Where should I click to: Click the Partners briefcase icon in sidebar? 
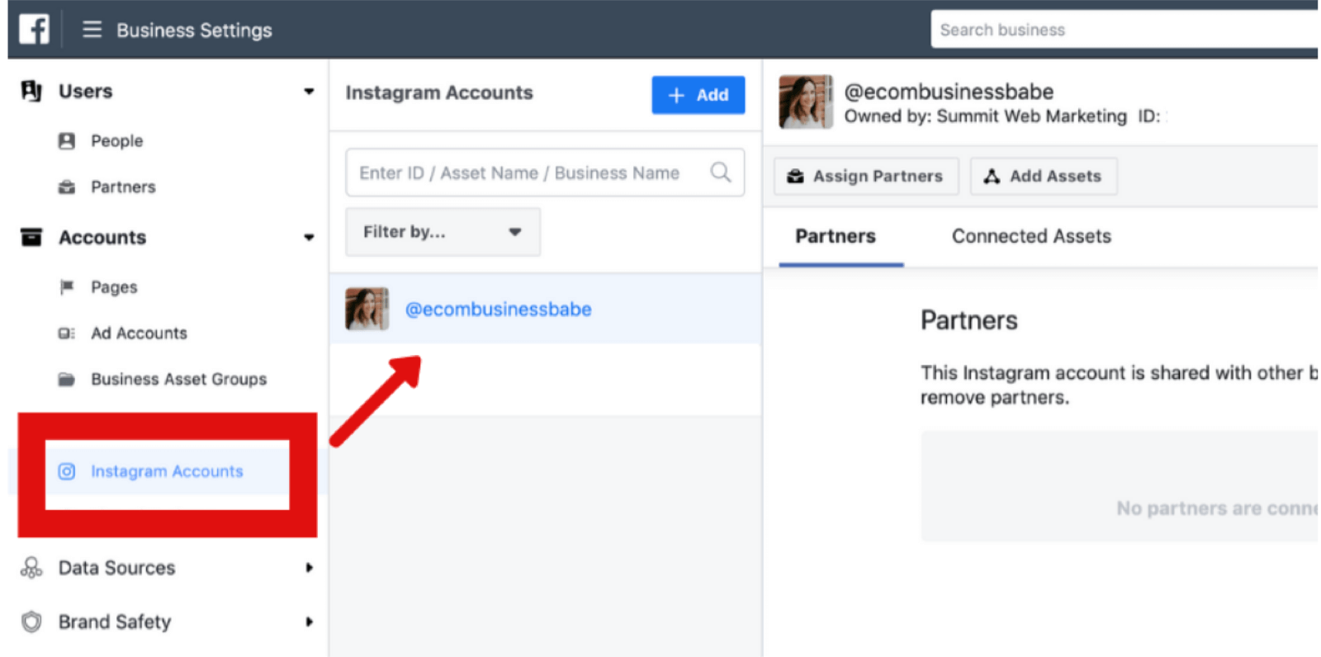pyautogui.click(x=67, y=187)
